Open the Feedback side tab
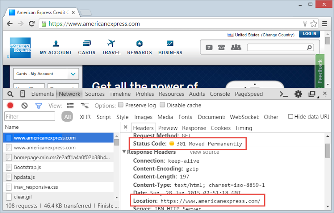The image size is (334, 213). tap(320, 71)
